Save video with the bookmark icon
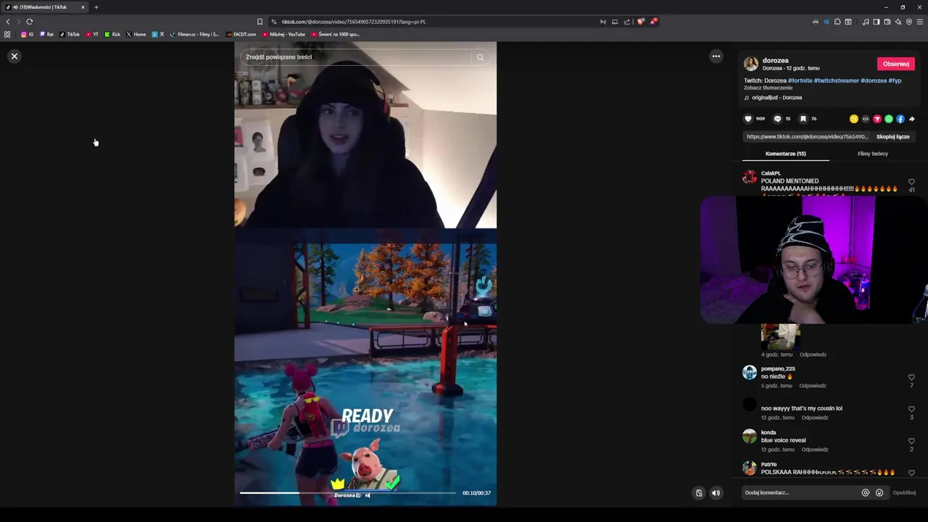This screenshot has width=928, height=522. (803, 119)
